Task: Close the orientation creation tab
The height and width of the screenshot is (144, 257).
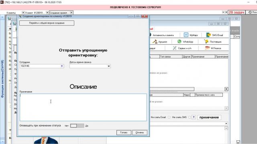Action: pos(71,12)
